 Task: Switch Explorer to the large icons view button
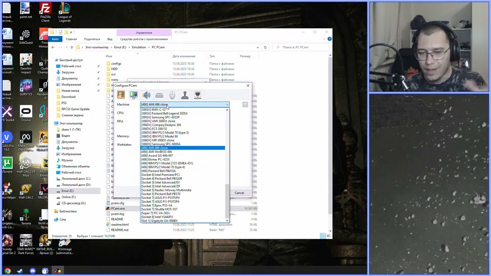[328, 236]
